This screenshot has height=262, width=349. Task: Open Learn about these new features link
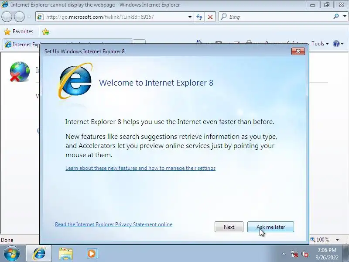coord(140,168)
